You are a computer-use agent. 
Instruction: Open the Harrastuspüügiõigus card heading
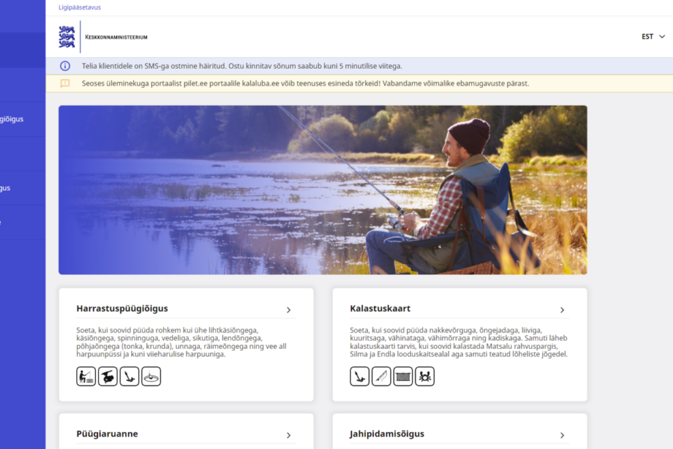(122, 308)
